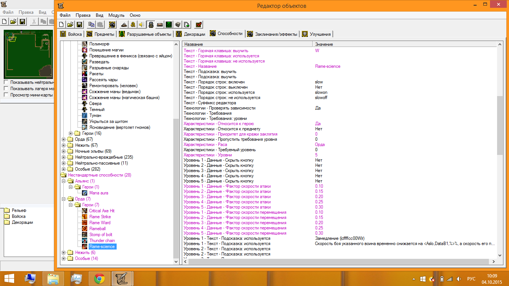This screenshot has width=509, height=286.
Task: Open Chrome from the Windows taskbar
Action: (99, 279)
